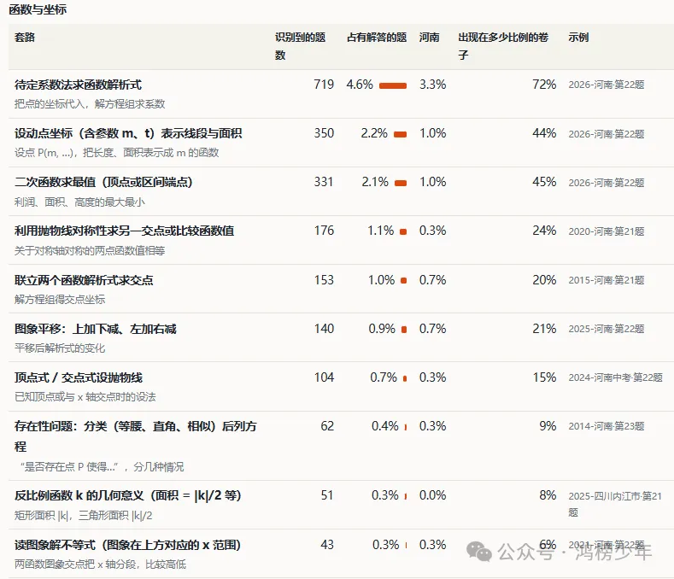Viewport: 674px width, 579px height.
Task: Select row title 利用抛物线对称性求另一交点
Action: 124,231
